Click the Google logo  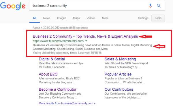(13, 6)
